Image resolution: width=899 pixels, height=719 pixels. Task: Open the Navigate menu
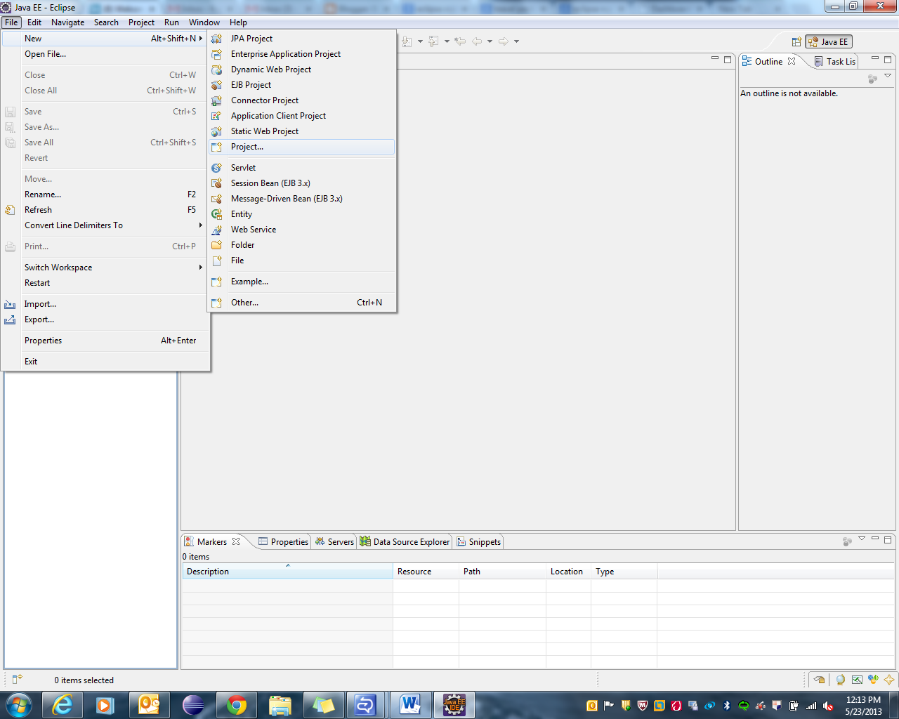click(67, 22)
